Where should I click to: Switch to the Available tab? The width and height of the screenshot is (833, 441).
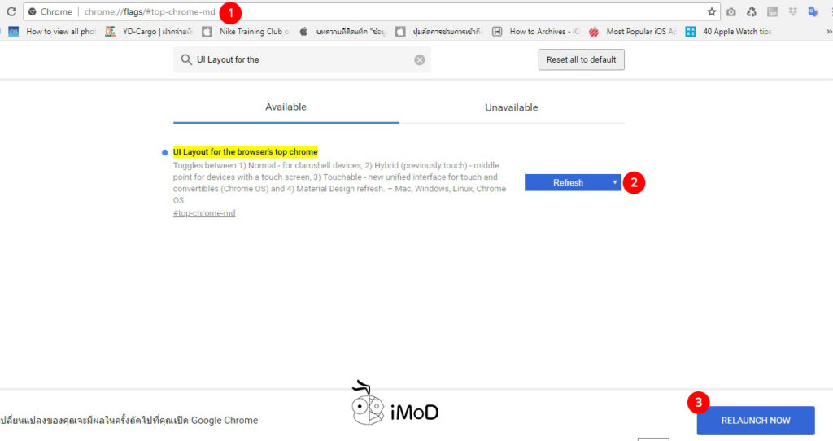(286, 107)
